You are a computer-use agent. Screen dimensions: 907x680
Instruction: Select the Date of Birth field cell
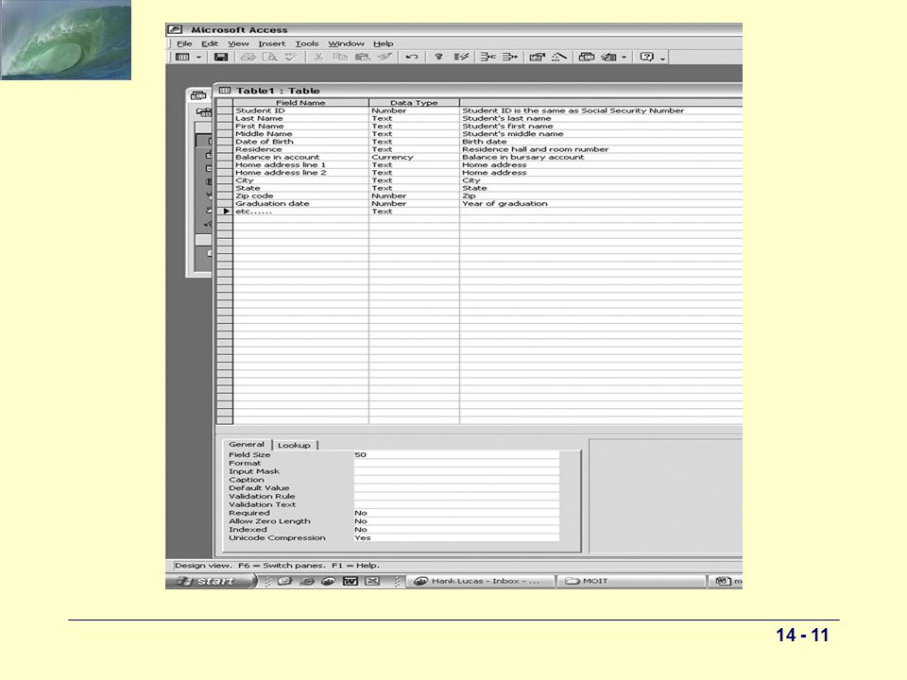coord(300,141)
